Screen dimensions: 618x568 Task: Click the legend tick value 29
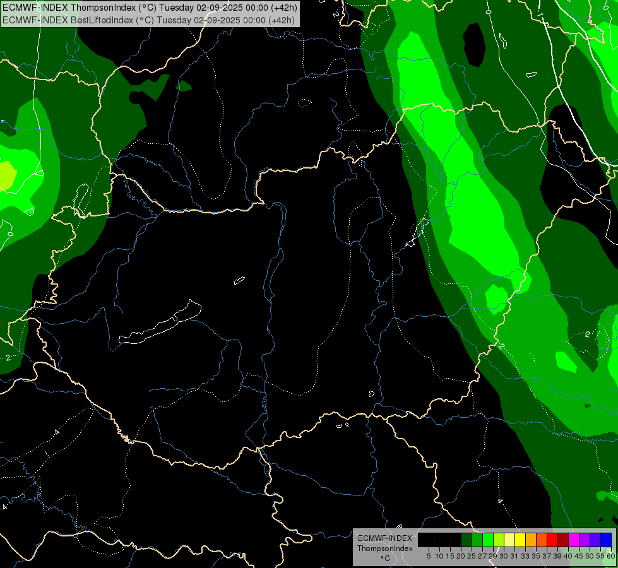click(x=494, y=556)
